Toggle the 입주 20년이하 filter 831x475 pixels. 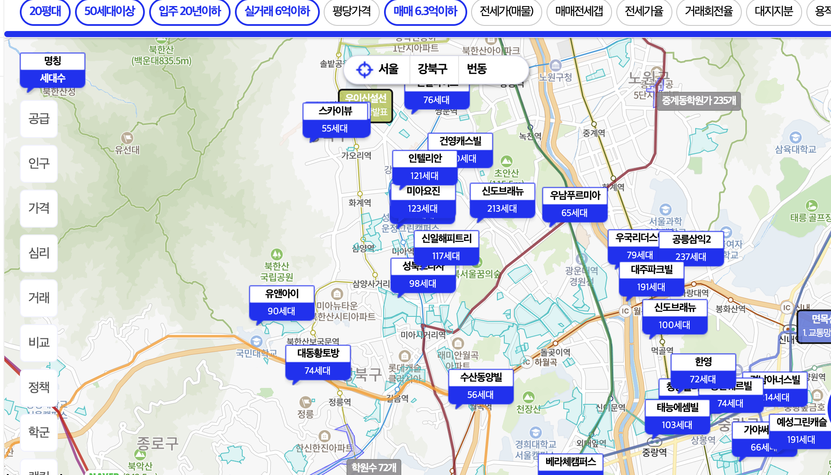190,11
